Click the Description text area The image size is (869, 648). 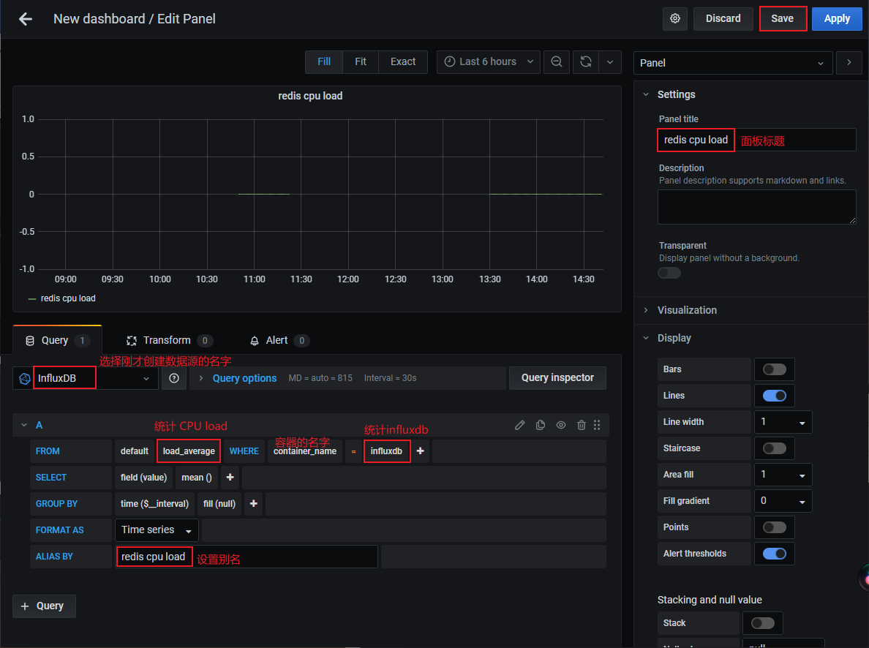tap(756, 207)
